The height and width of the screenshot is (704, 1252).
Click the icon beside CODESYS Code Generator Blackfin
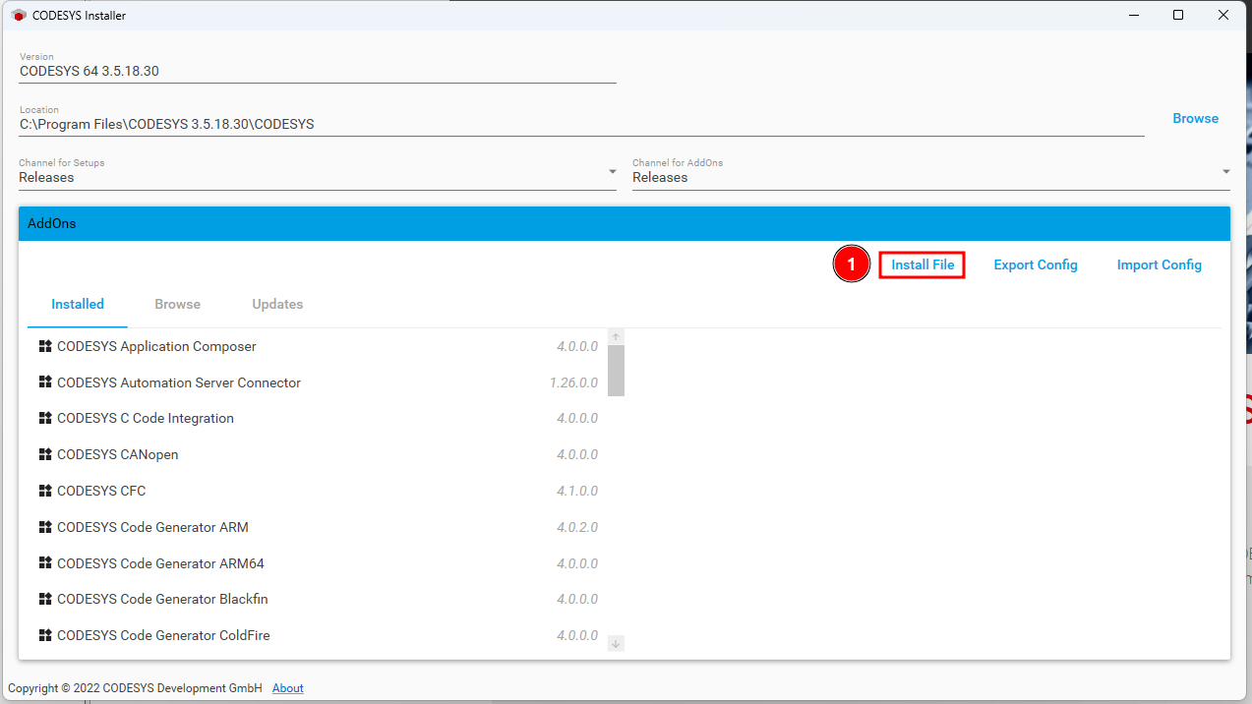tap(45, 598)
